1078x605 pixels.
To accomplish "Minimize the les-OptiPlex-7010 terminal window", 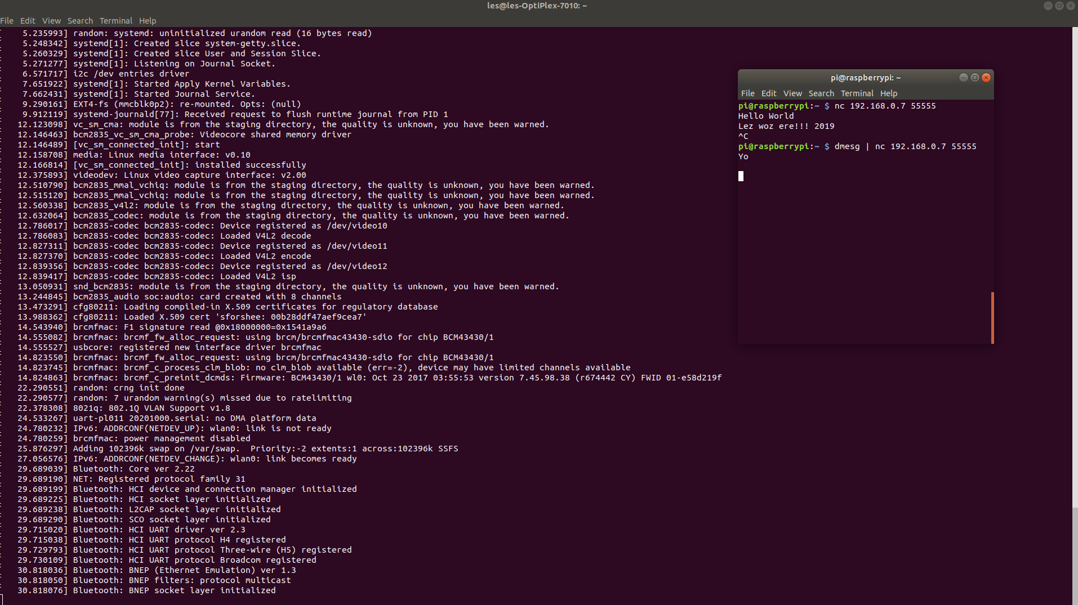I will pos(1048,6).
